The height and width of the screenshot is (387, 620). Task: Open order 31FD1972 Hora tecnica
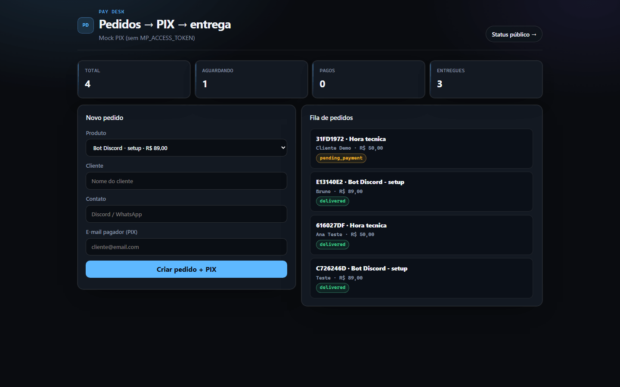[x=422, y=148]
